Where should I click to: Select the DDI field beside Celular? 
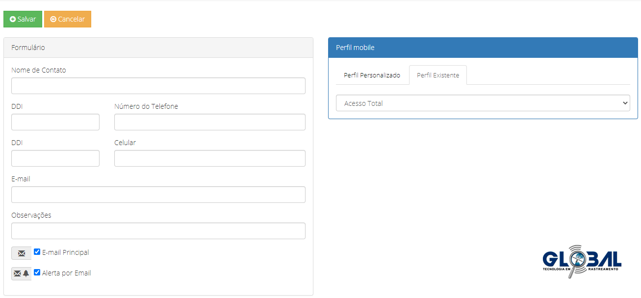55,158
